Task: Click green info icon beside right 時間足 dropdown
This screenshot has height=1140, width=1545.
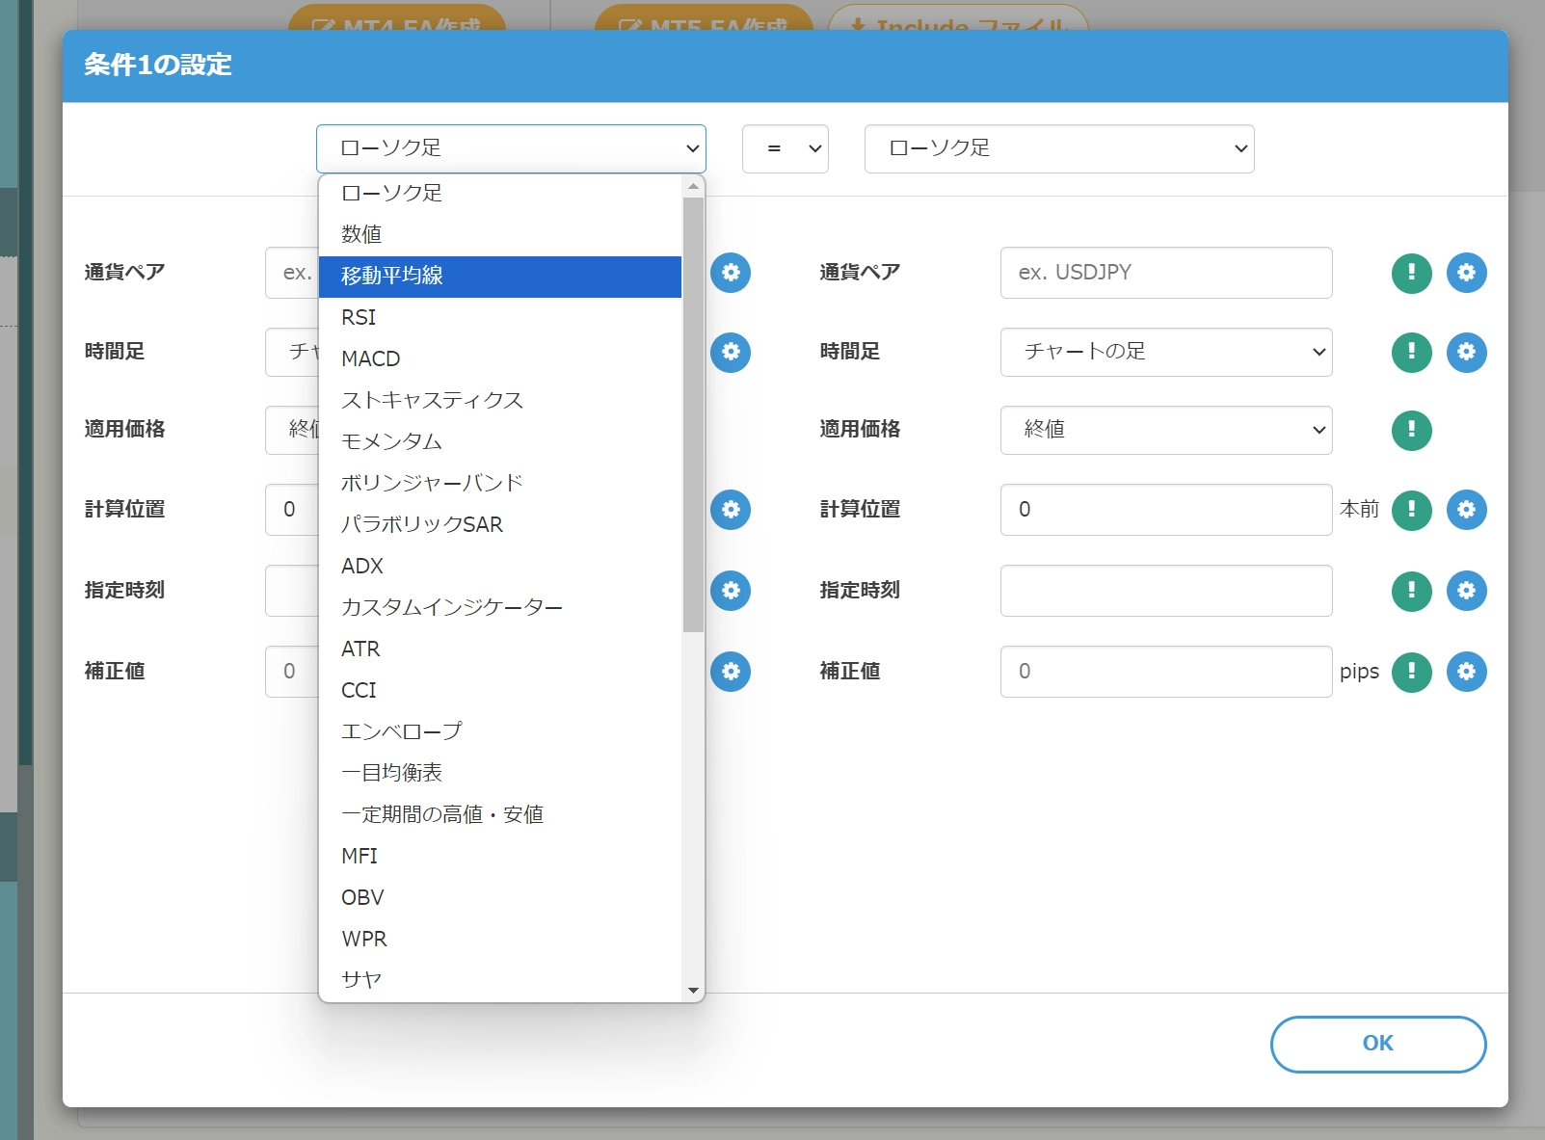Action: [1411, 352]
